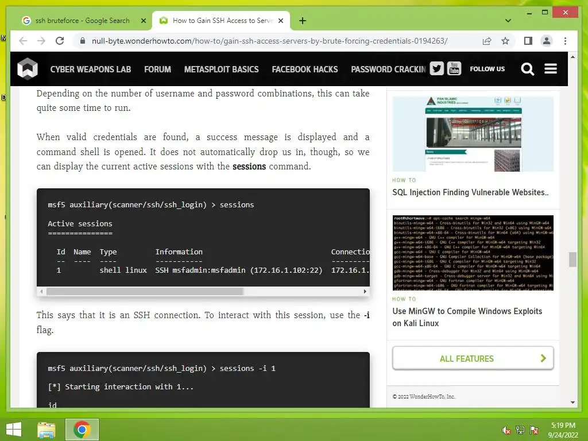Click the muted volume tray icon
This screenshot has height=441, width=588.
[506, 431]
